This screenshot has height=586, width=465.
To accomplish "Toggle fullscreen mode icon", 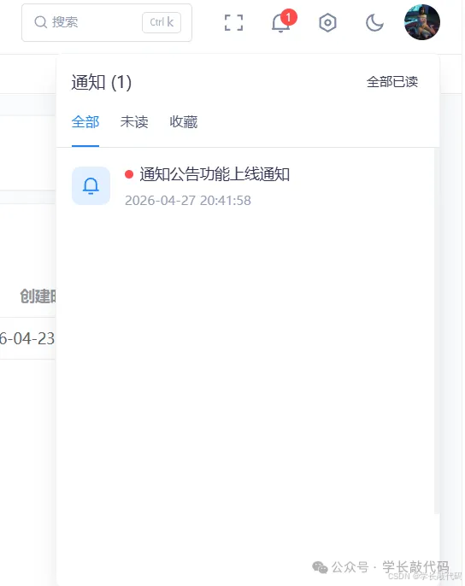I will pos(234,23).
